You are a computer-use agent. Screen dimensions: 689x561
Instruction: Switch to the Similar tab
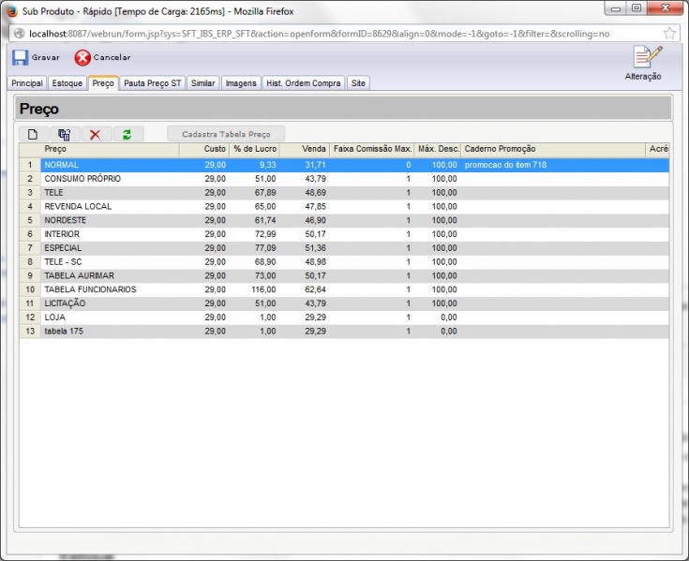203,83
